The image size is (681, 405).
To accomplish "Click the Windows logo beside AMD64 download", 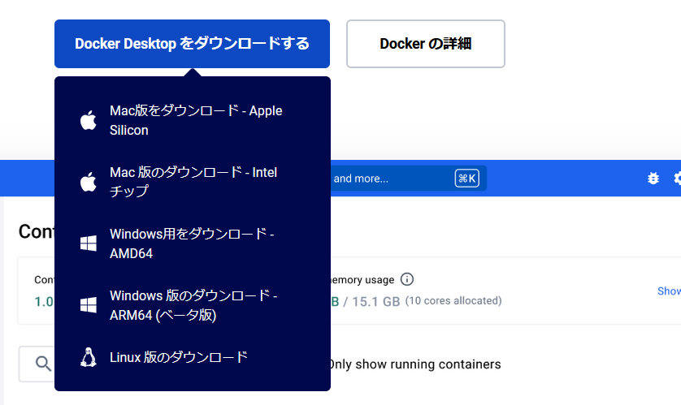I will pyautogui.click(x=88, y=243).
